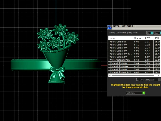Image resolution: width=161 pixels, height=121 pixels.
Task: Click the Grams column header
Action: 138,38
